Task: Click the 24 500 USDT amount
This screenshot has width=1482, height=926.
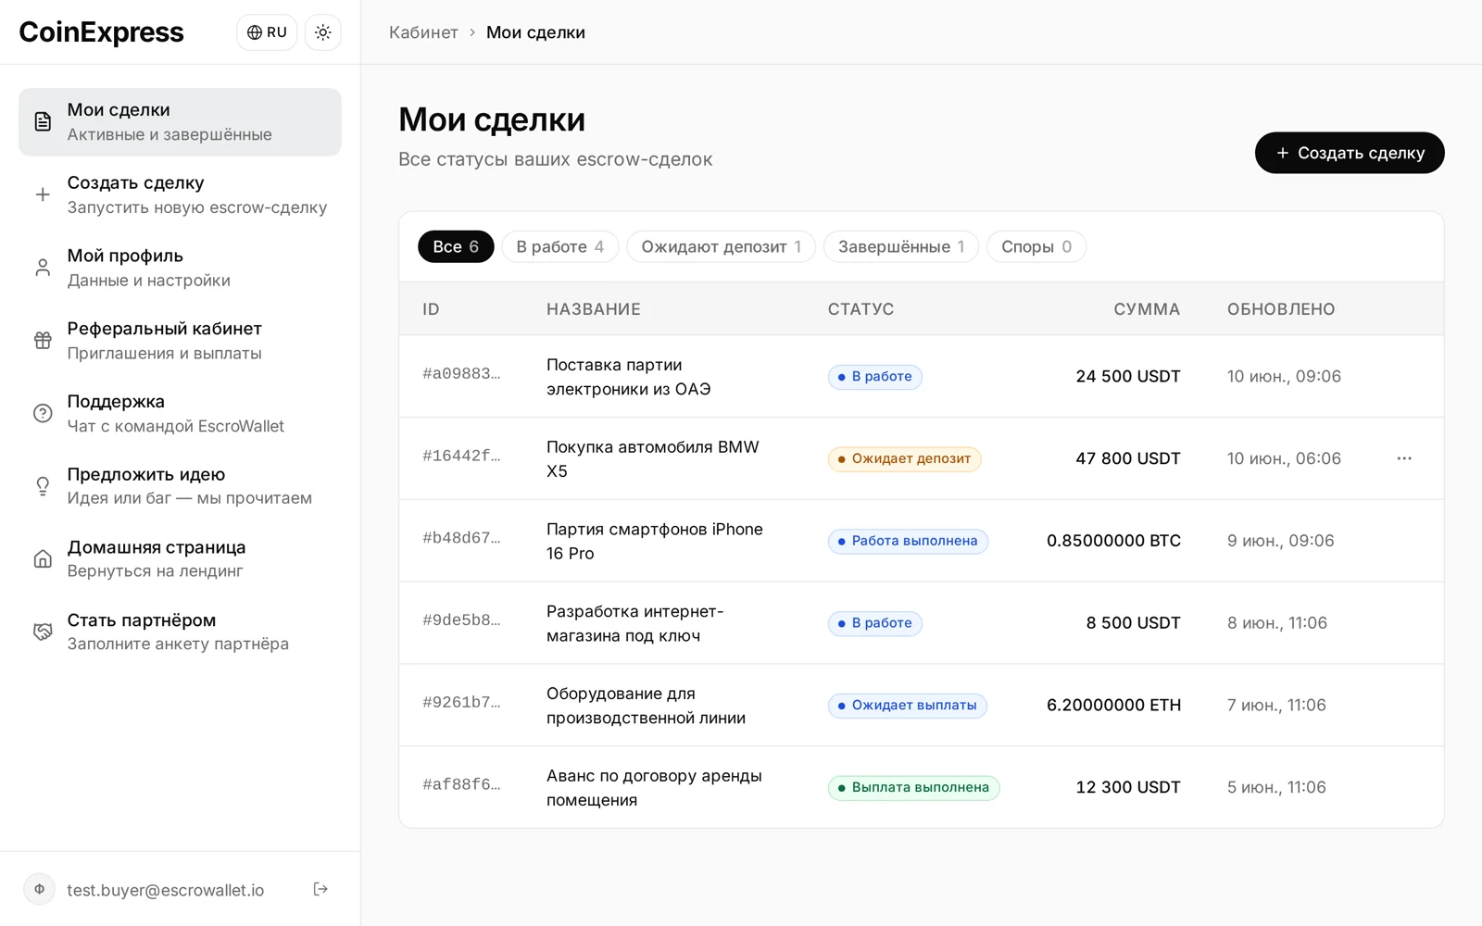Action: [1128, 377]
